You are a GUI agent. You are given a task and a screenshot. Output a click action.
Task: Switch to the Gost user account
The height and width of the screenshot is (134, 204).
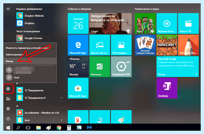click(13, 77)
